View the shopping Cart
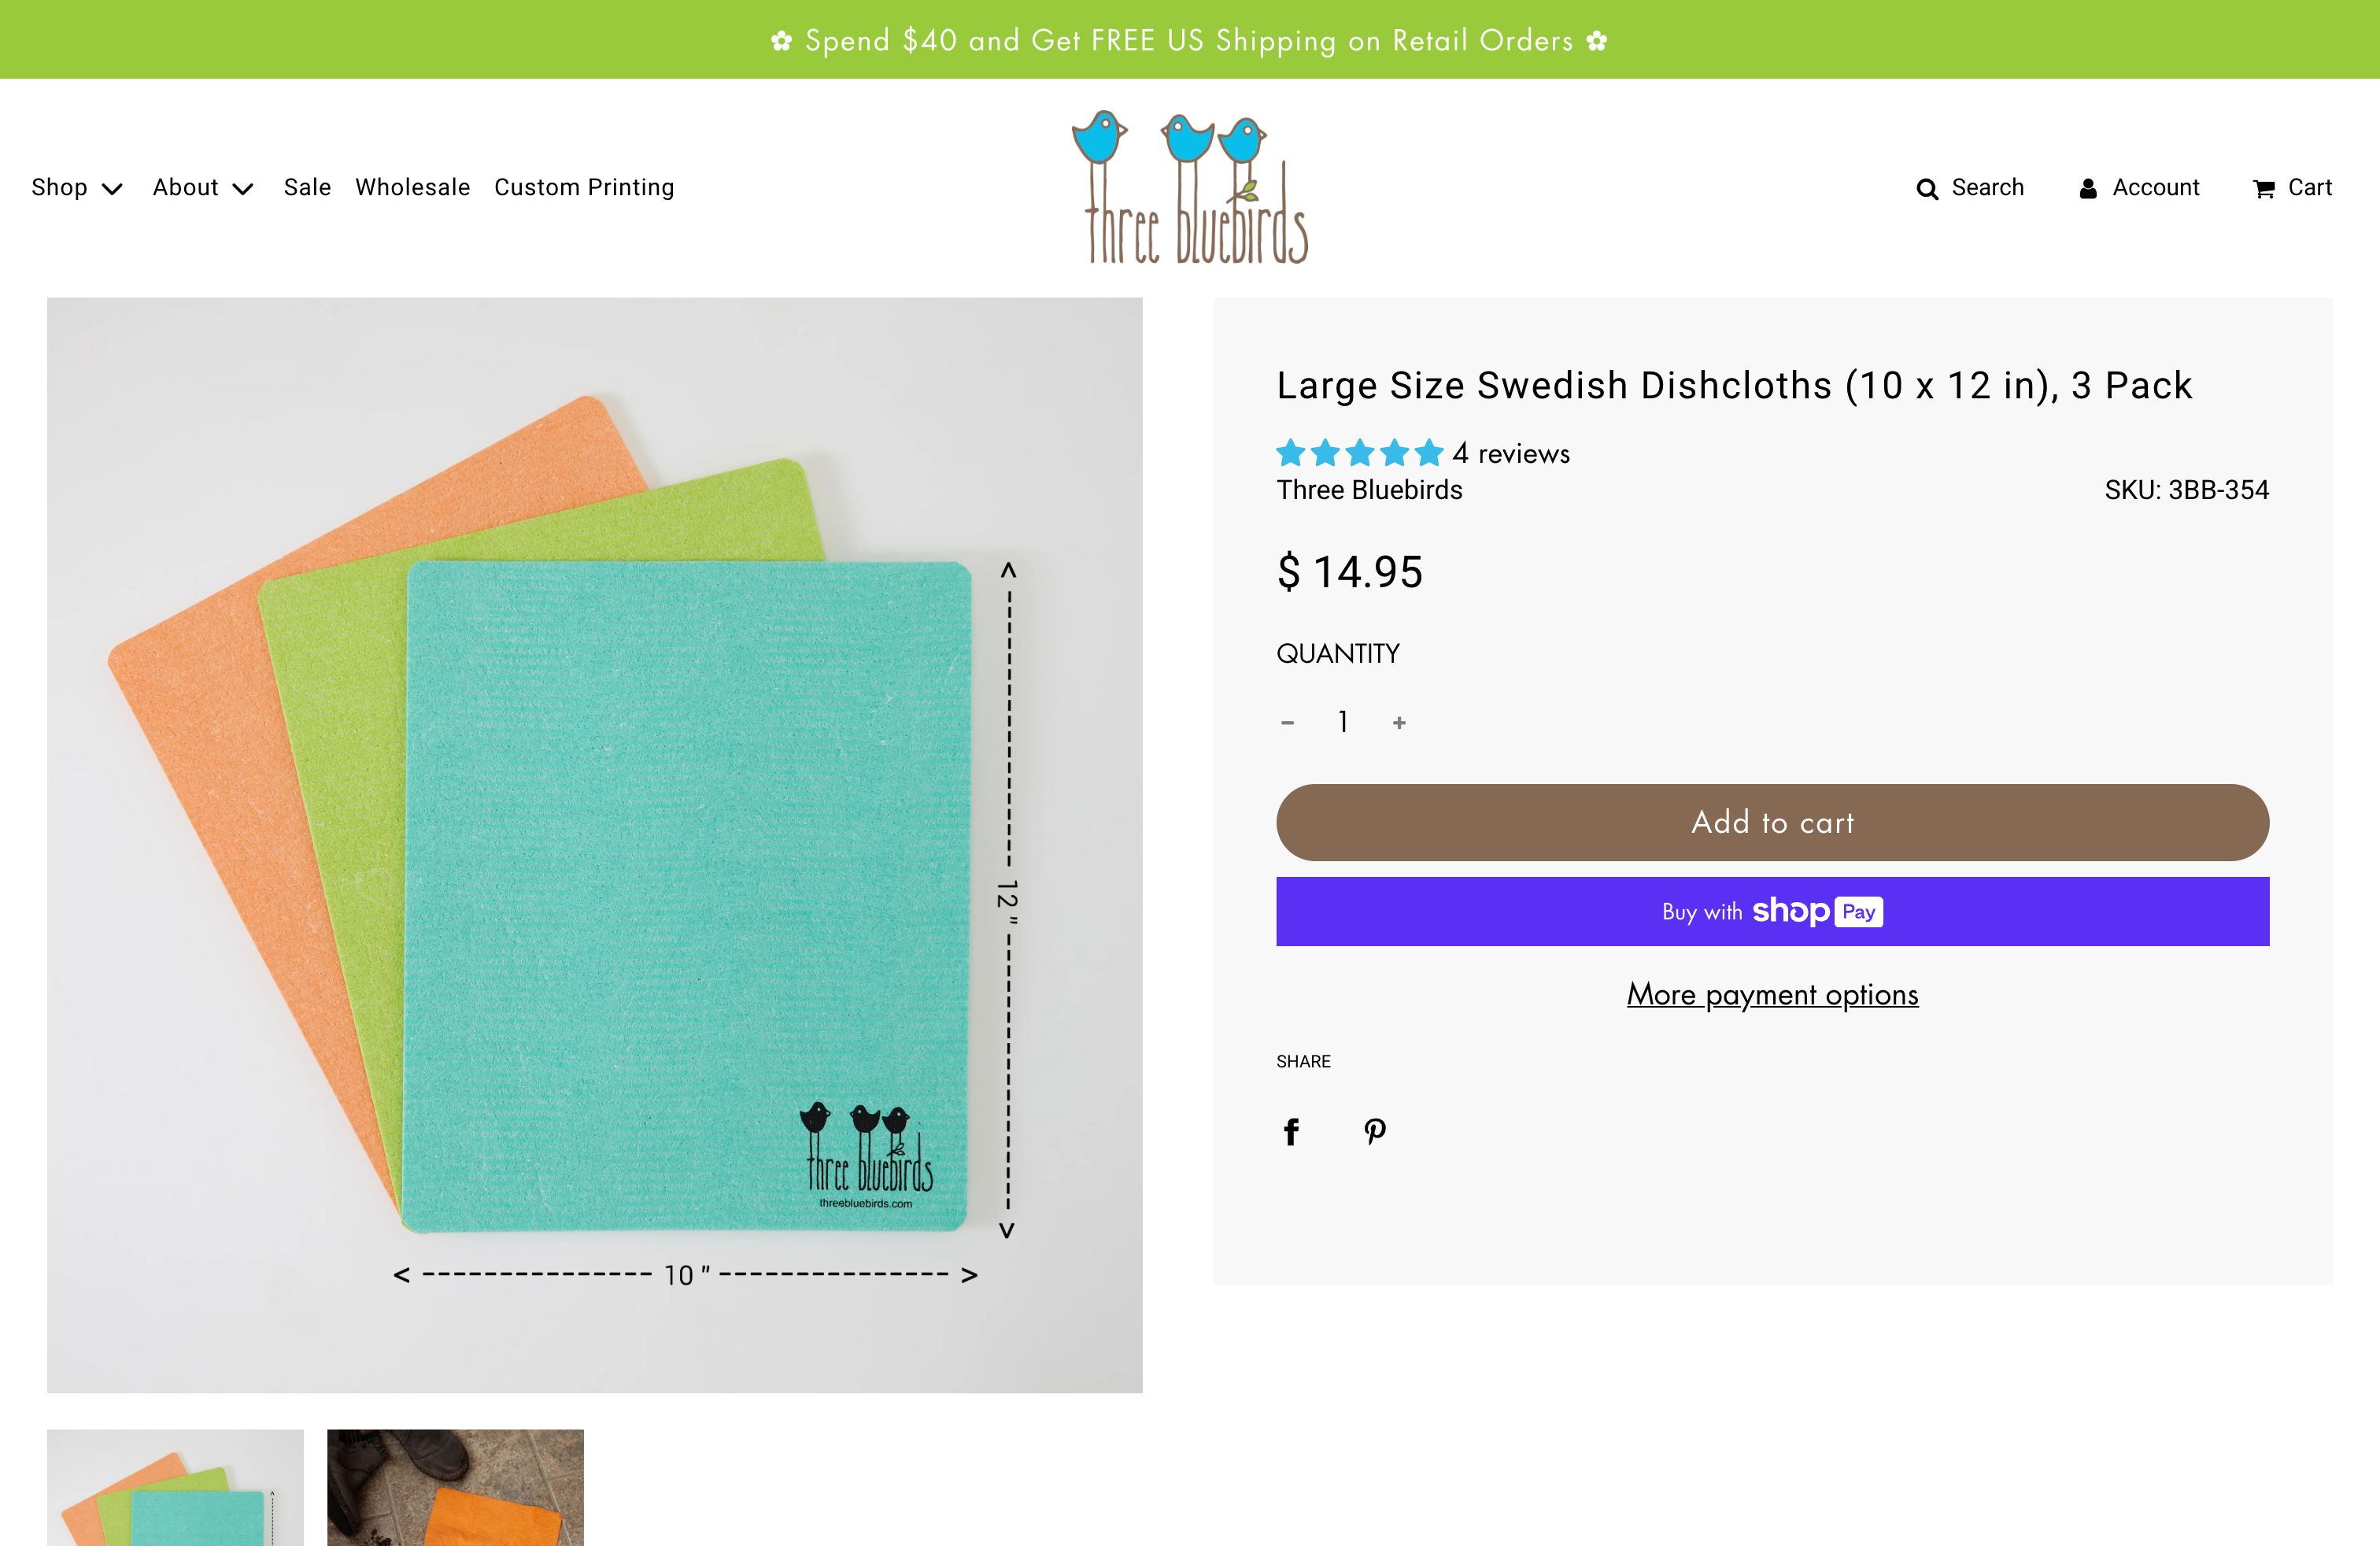 pyautogui.click(x=2292, y=187)
